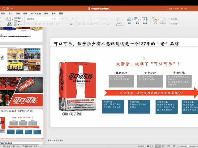Screen dimensions: 198x148
Task: Open the New Slide dropdown arrow
Action: pos(12,19)
